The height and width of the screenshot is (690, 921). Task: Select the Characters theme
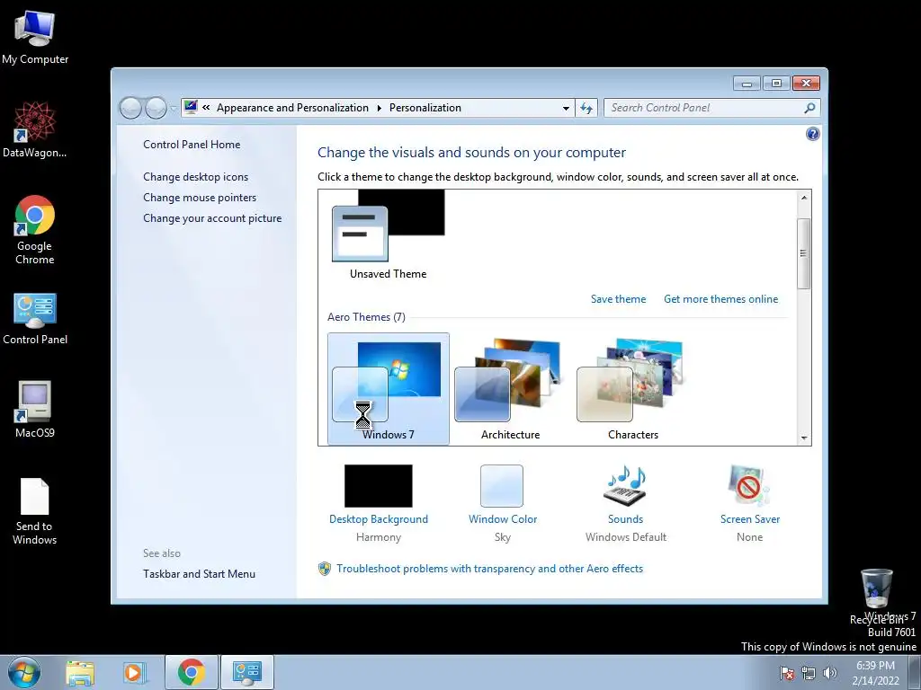point(632,389)
